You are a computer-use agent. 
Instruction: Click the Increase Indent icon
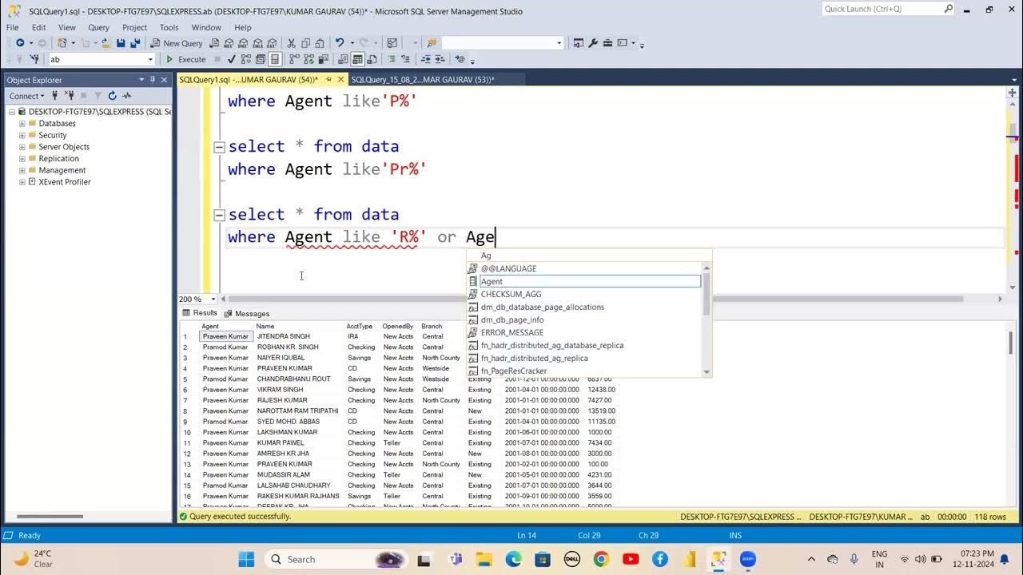pos(440,59)
